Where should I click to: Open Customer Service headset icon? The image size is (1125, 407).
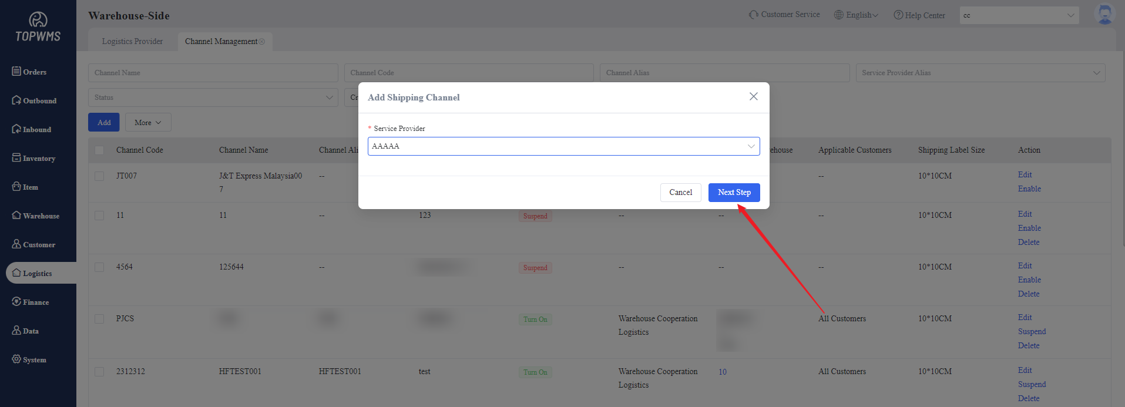753,15
